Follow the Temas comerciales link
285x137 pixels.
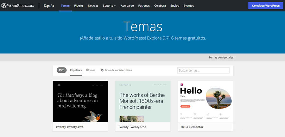(221, 58)
